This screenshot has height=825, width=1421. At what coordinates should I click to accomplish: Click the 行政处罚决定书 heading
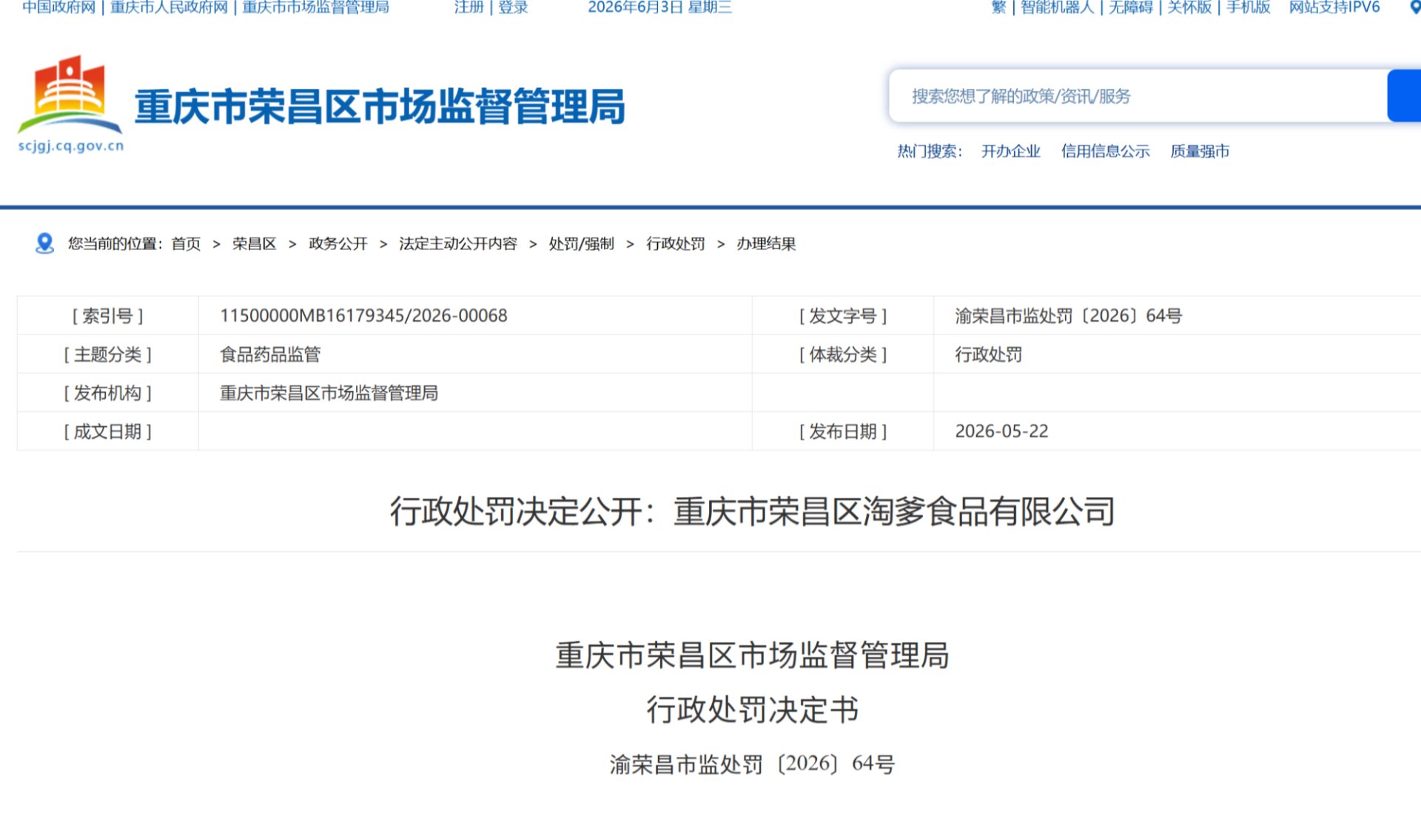(752, 710)
